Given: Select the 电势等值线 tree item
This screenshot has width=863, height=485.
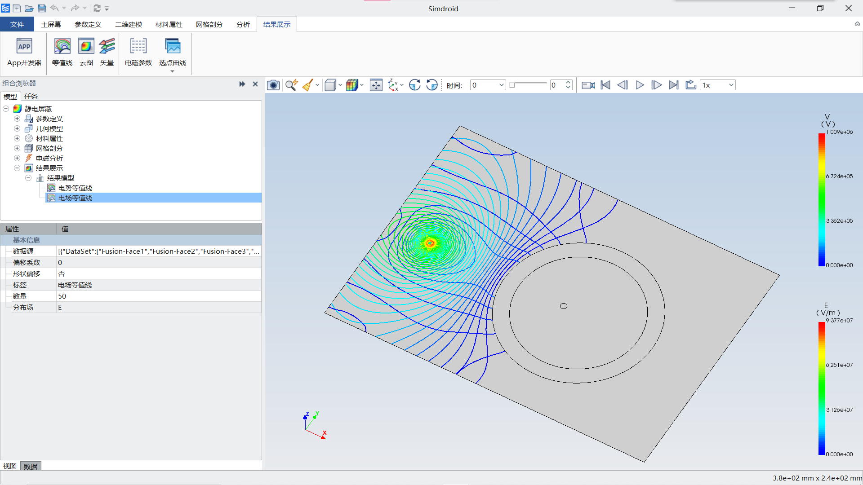Looking at the screenshot, I should pyautogui.click(x=75, y=188).
